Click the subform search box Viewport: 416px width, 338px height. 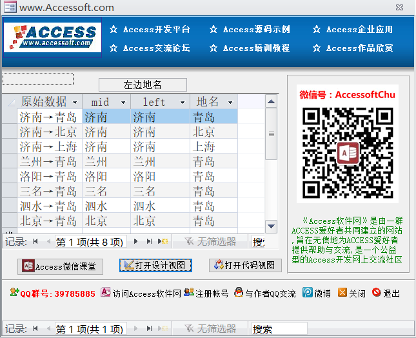pyautogui.click(x=258, y=242)
